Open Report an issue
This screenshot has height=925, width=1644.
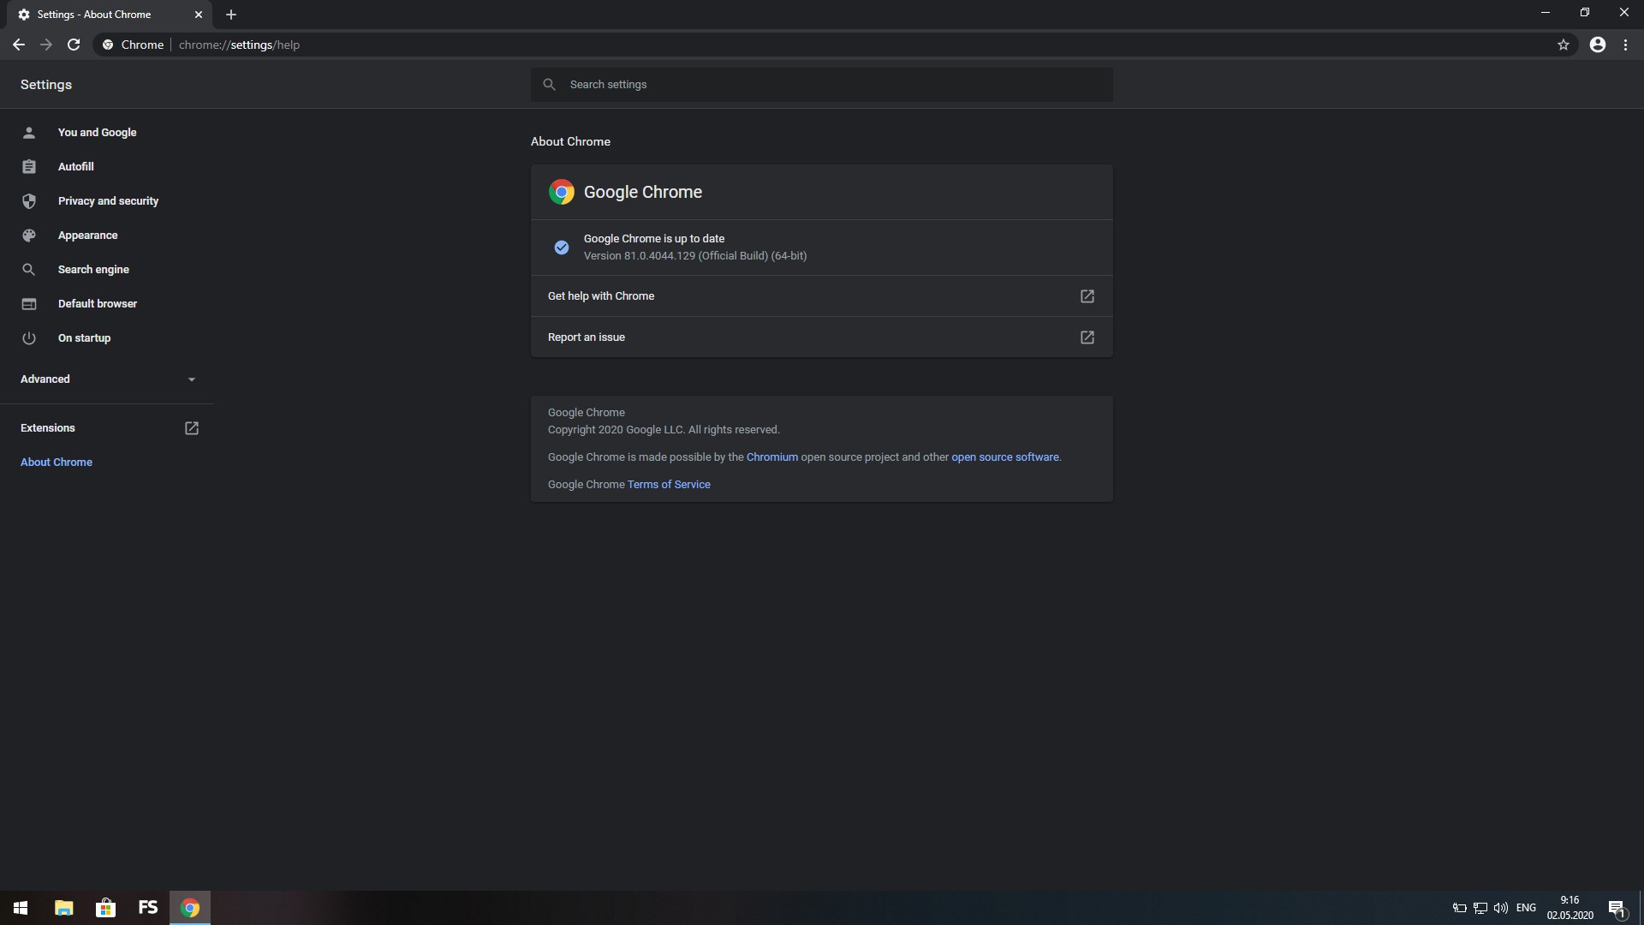tap(822, 337)
